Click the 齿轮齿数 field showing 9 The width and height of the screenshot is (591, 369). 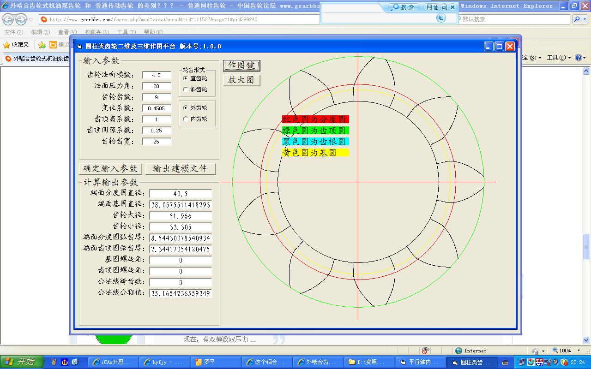tap(157, 97)
